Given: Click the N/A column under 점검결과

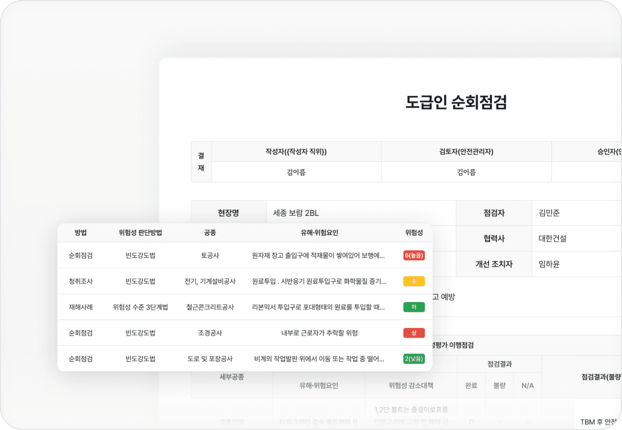Looking at the screenshot, I should tap(527, 385).
